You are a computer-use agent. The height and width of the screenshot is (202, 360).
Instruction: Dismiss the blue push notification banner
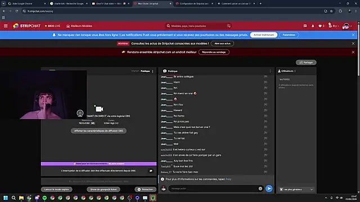point(353,35)
